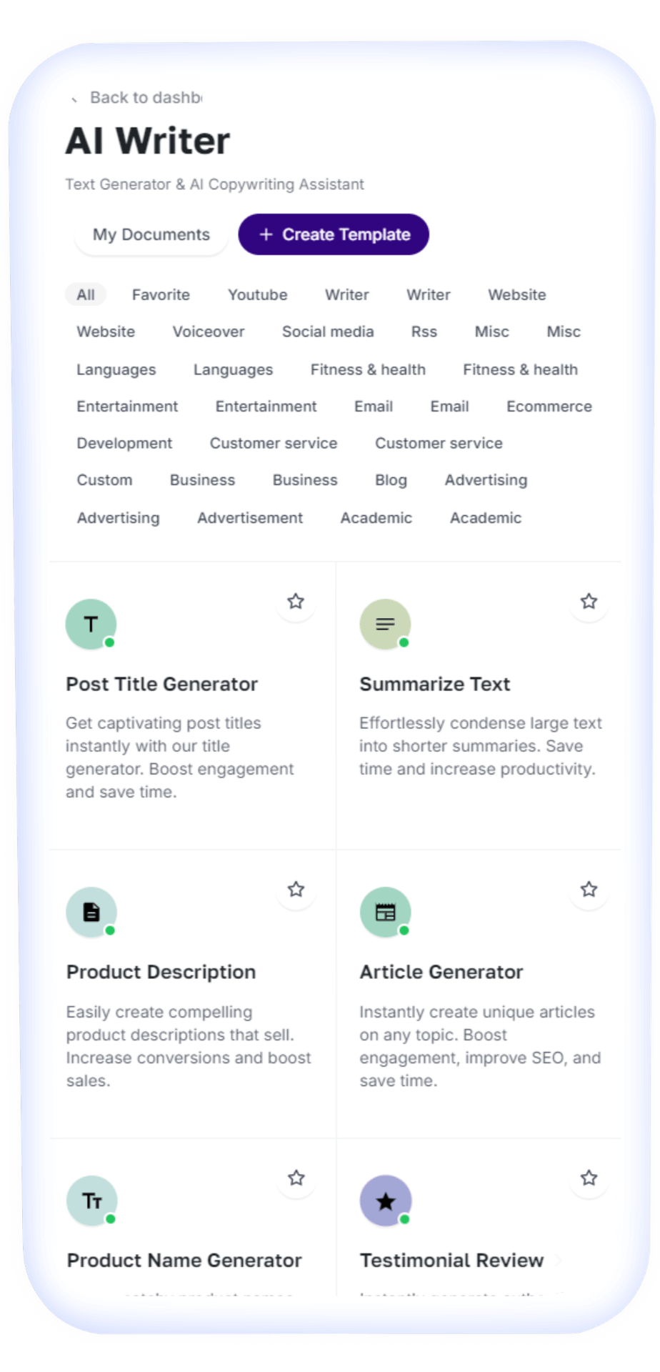Viewport: 660px width, 1372px height.
Task: Mark Article Generator as favorite
Action: coord(589,890)
